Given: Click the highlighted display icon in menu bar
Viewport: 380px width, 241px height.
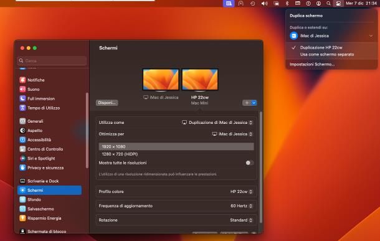Looking at the screenshot, I should pos(229,3).
